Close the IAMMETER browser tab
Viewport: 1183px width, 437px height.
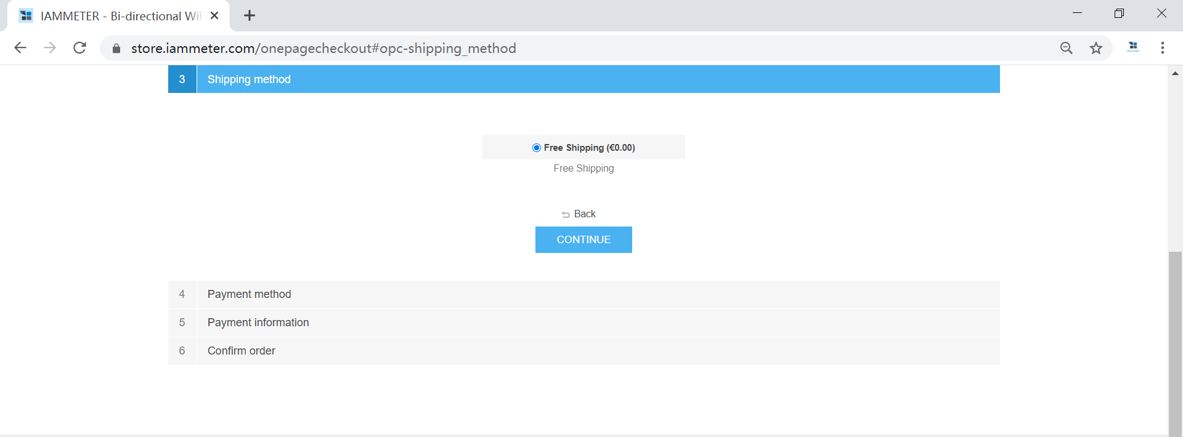pyautogui.click(x=214, y=16)
